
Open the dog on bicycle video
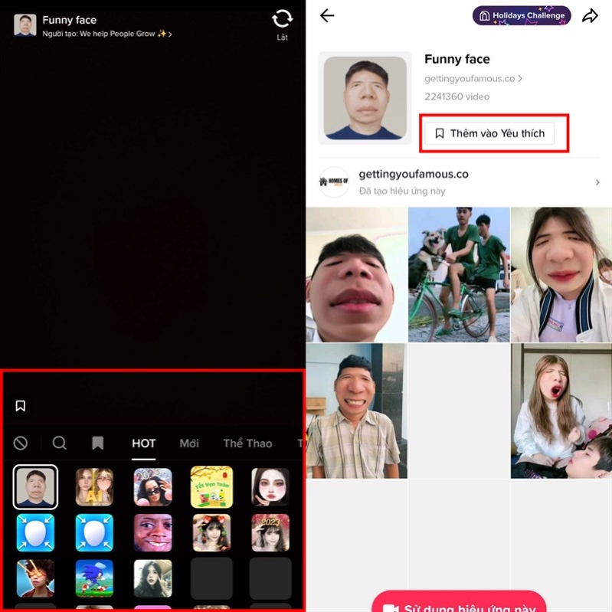click(x=458, y=274)
